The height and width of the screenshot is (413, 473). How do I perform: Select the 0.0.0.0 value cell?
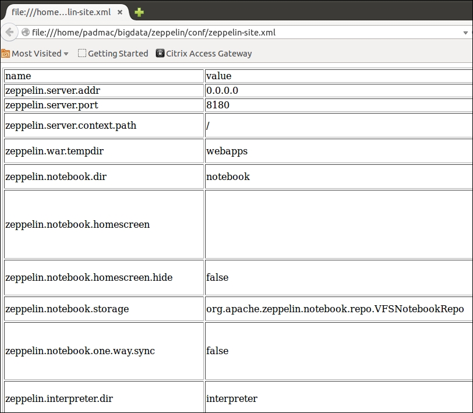click(339, 90)
